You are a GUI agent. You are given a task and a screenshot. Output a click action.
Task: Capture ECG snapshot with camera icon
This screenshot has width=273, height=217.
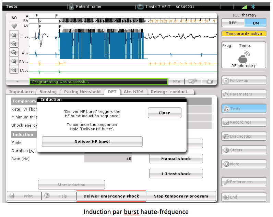click(x=209, y=81)
